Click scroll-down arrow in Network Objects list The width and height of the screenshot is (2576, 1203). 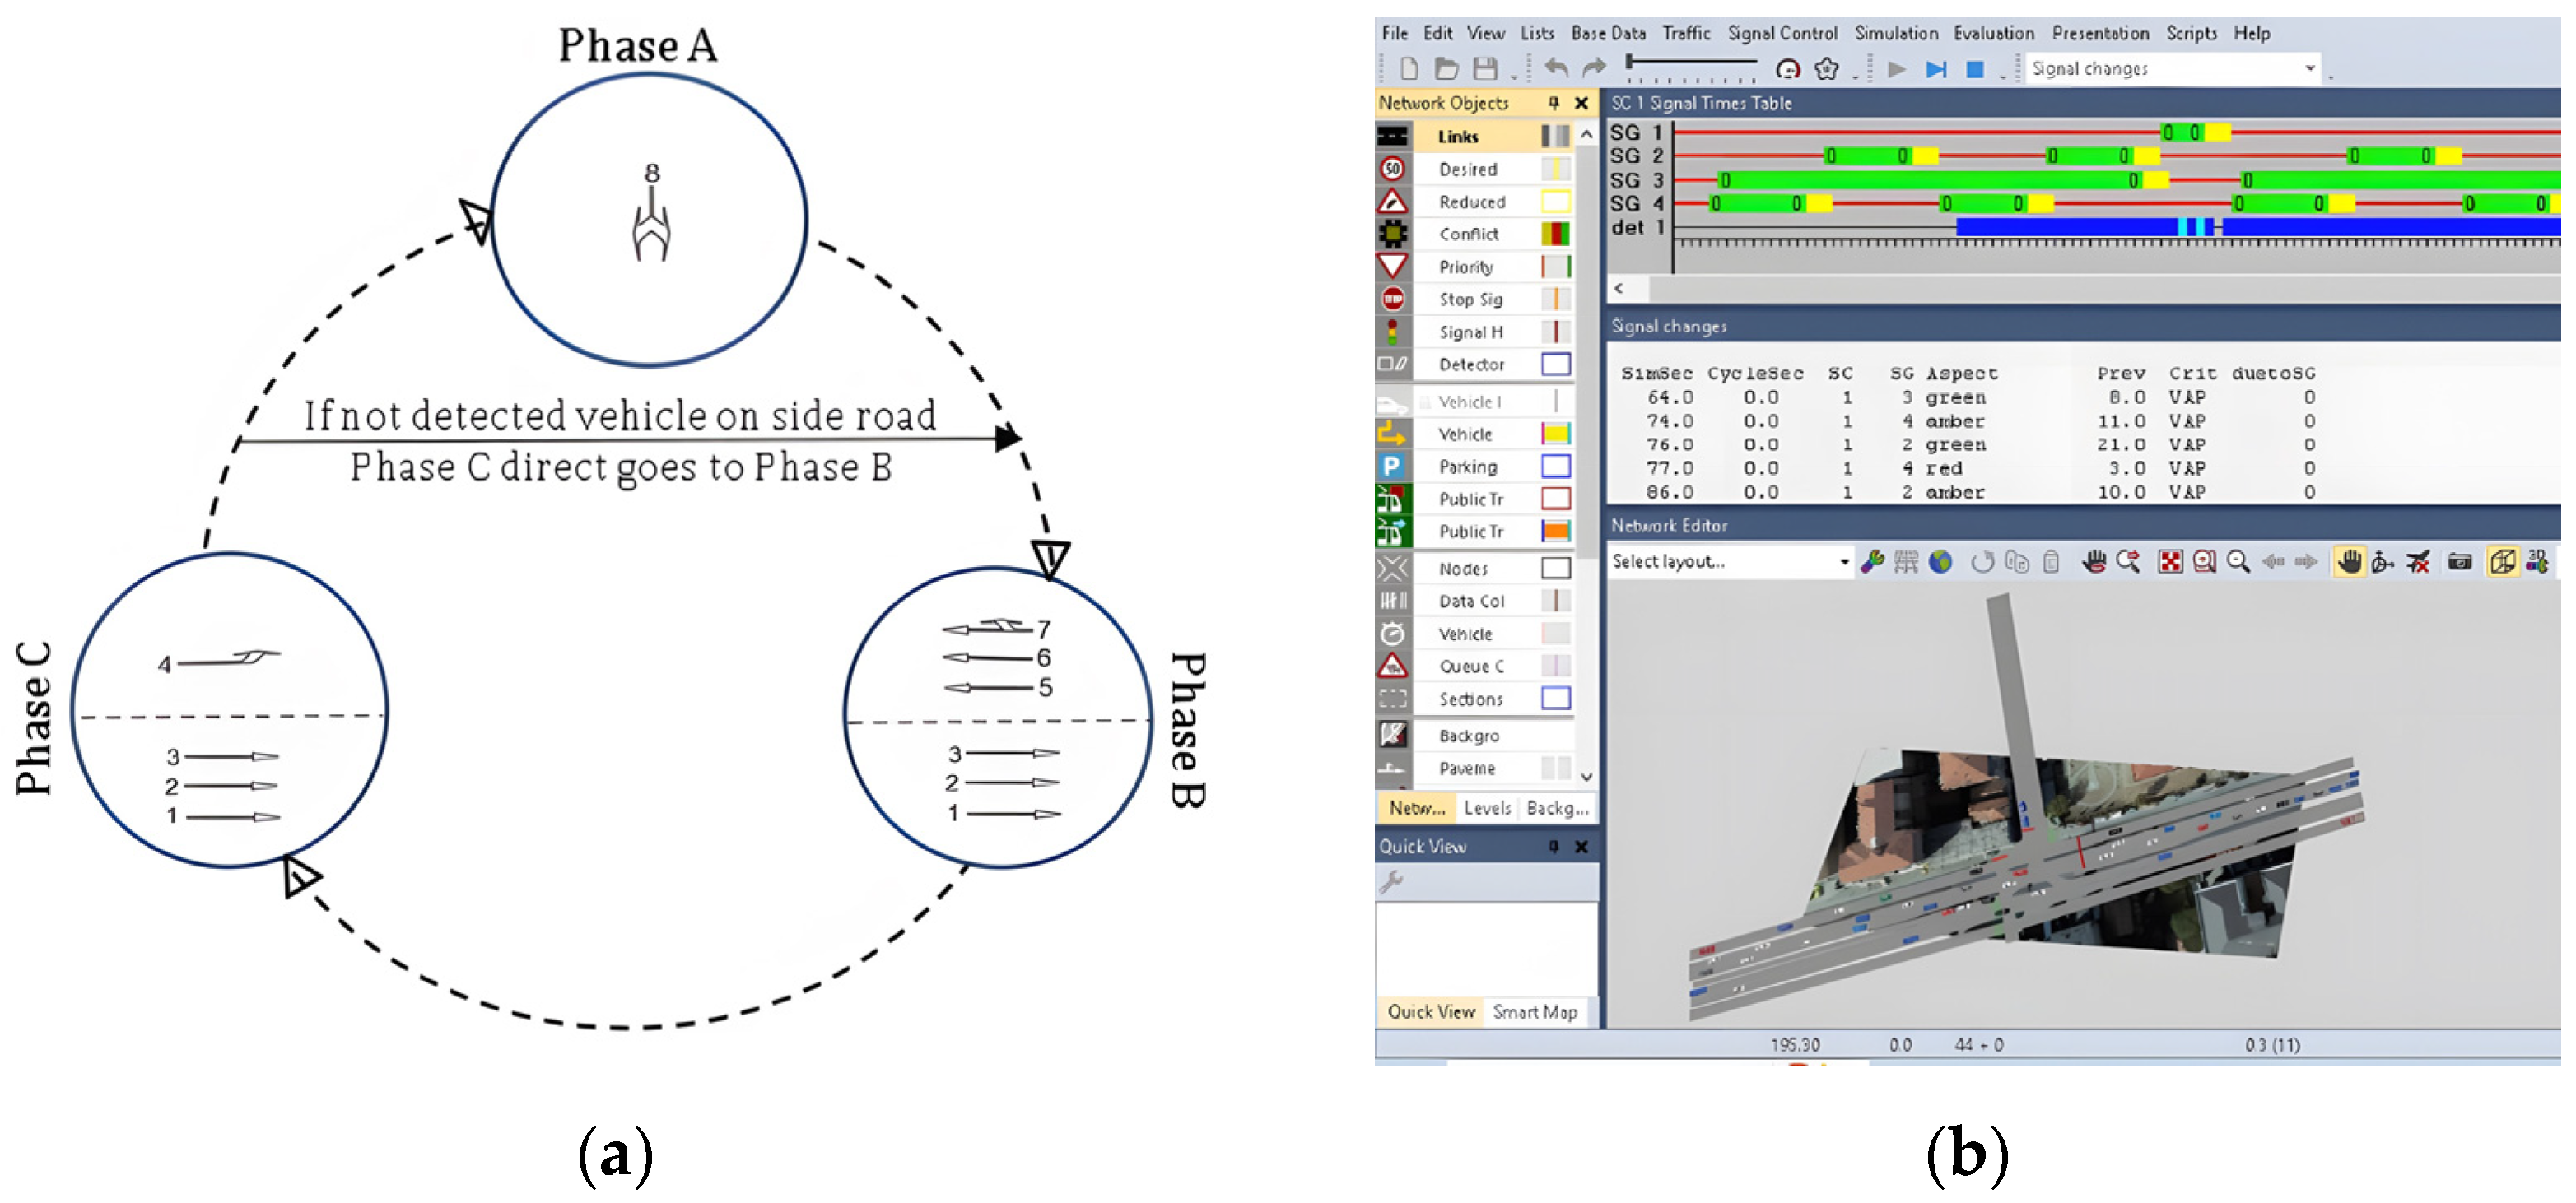(x=1587, y=777)
